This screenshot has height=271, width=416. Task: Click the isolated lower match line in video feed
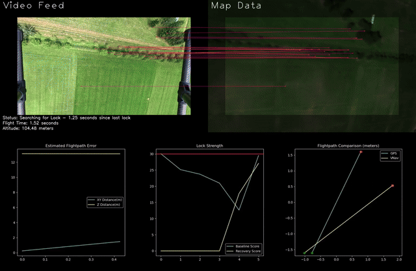coord(130,86)
